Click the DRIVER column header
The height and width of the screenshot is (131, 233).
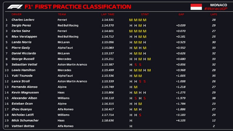[x=17, y=14]
